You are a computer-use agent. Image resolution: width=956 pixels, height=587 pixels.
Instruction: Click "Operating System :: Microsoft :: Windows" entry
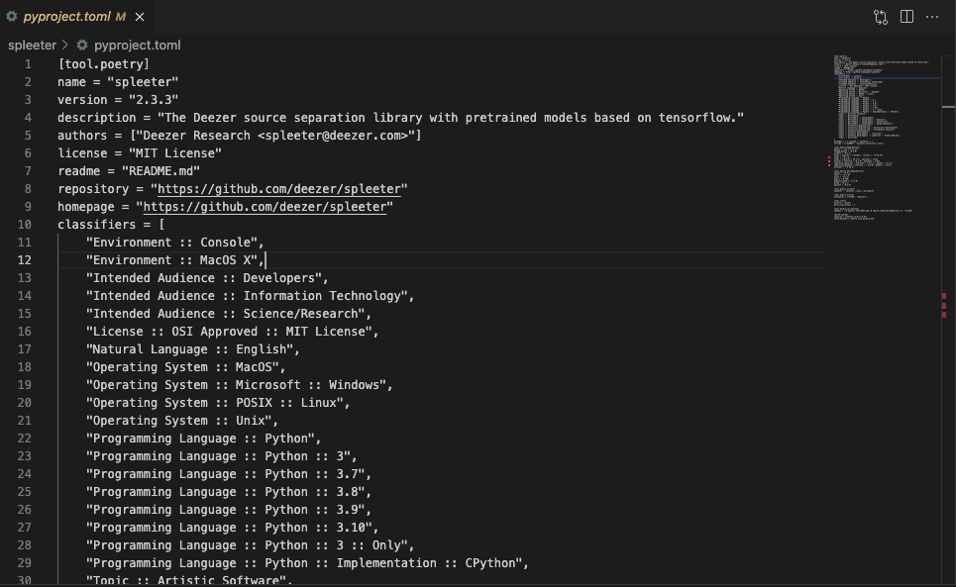[x=239, y=385]
